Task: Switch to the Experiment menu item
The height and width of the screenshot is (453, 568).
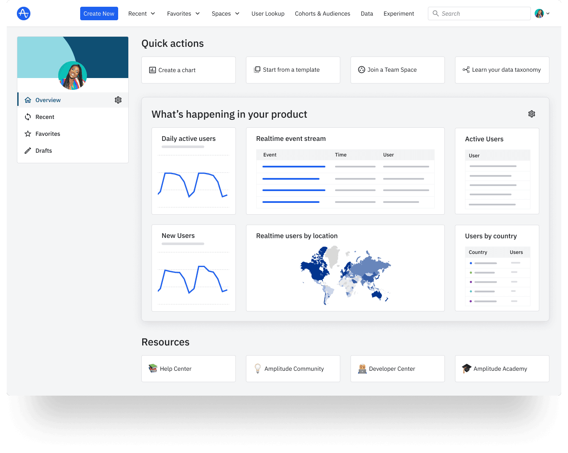Action: (x=398, y=13)
